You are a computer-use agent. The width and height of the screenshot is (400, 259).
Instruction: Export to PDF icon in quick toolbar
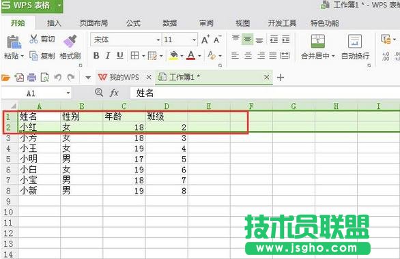pos(19,77)
